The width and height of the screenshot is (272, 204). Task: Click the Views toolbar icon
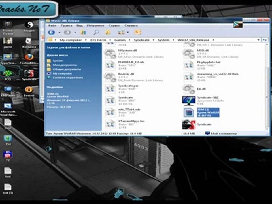(122, 32)
